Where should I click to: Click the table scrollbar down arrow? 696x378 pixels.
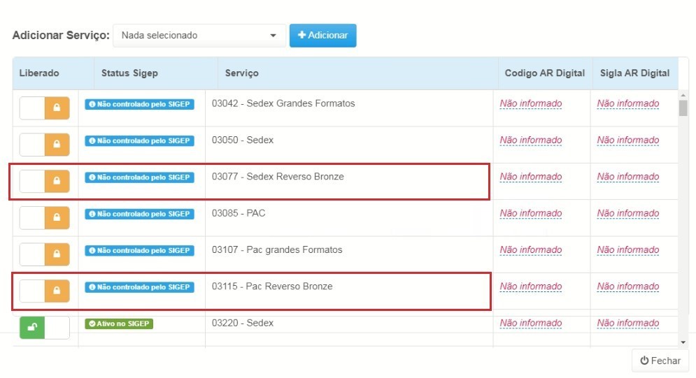pyautogui.click(x=683, y=342)
